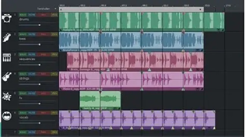
Task: Solo the bass track
Action: [x=23, y=34]
